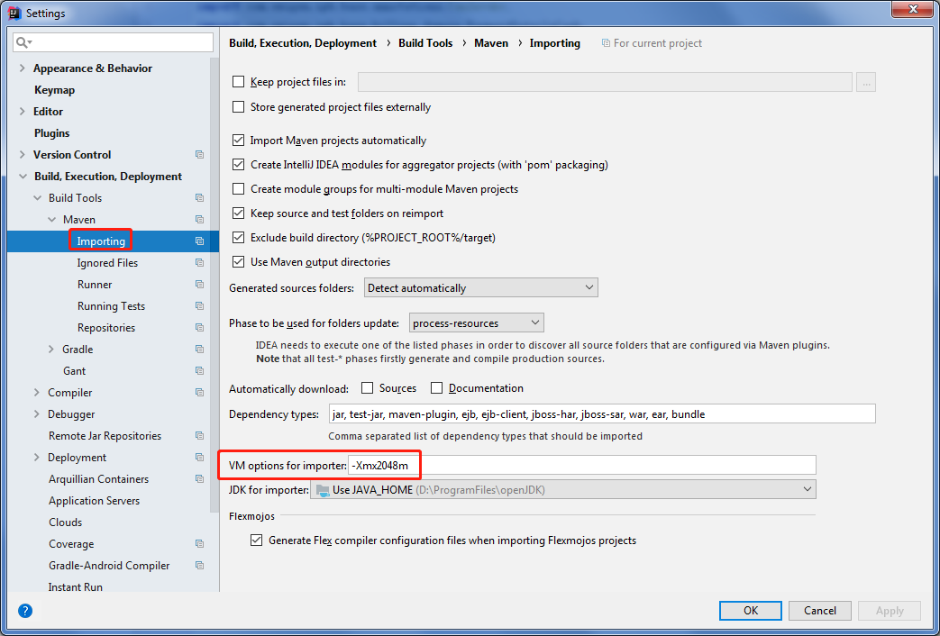Toggle Store generated project files externally

pyautogui.click(x=239, y=106)
